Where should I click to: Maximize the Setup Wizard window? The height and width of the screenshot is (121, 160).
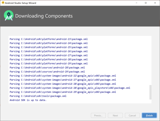coord(146,3)
